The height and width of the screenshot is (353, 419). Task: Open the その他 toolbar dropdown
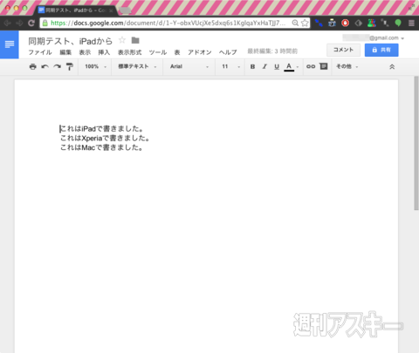click(x=347, y=66)
